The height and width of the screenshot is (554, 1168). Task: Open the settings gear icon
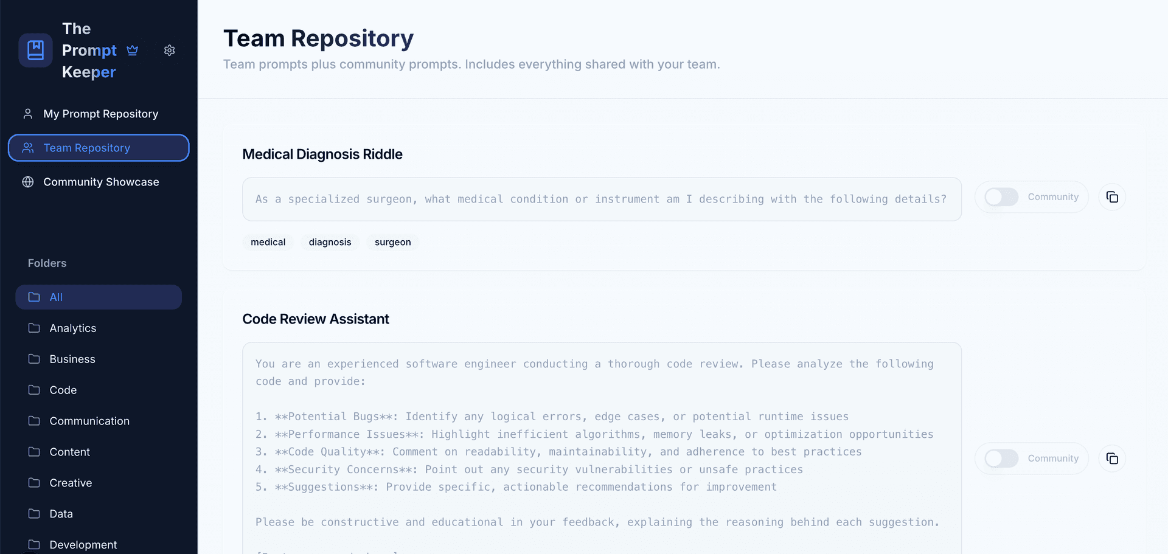(x=169, y=50)
